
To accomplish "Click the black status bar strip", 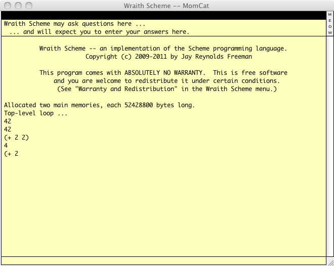I will pyautogui.click(x=163, y=15).
